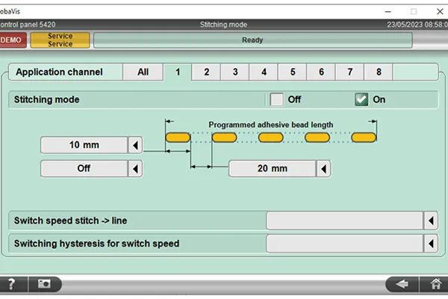Go back using the left arrow icon
The image size is (448, 299).
402,284
